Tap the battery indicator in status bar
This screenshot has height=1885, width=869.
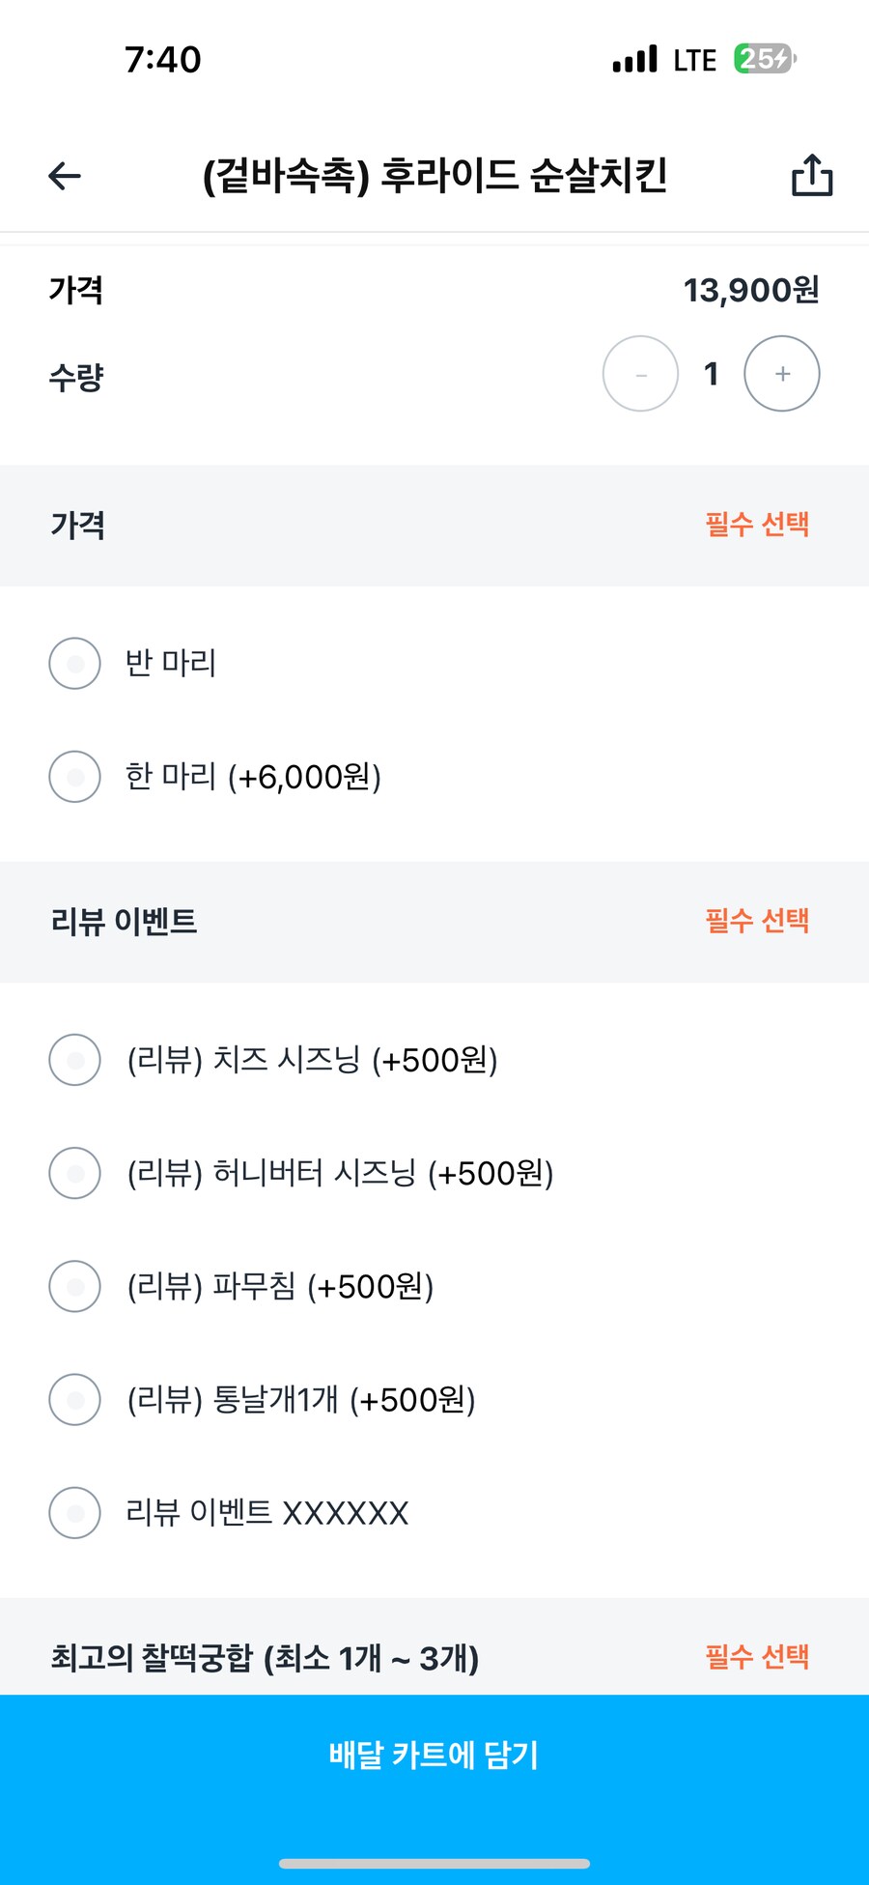pos(765,59)
